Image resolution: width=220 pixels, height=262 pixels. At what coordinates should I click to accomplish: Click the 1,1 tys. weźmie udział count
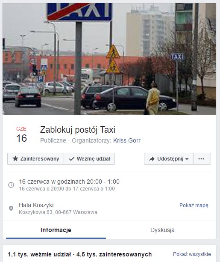pos(39,254)
